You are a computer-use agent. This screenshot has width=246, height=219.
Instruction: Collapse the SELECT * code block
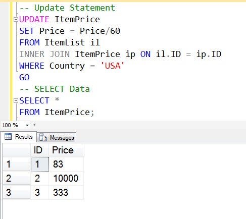(x=16, y=101)
